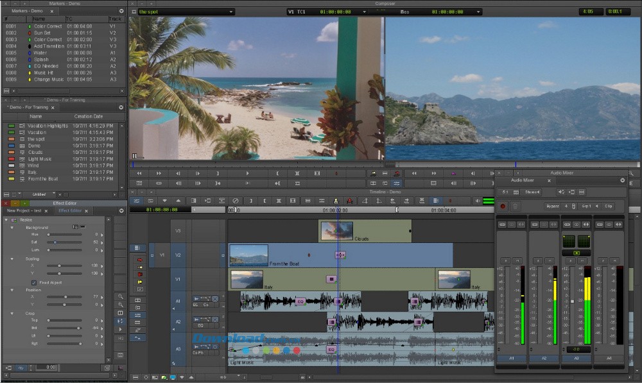Click the Gang 1 button in the Audio Mixer
Screen dimensions: 642x383
[586, 206]
